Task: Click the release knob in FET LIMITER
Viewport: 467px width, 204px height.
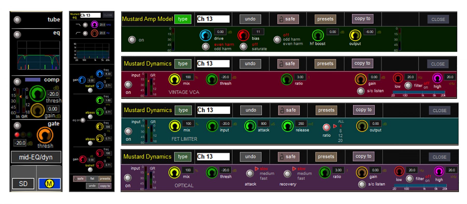Action: click(287, 126)
